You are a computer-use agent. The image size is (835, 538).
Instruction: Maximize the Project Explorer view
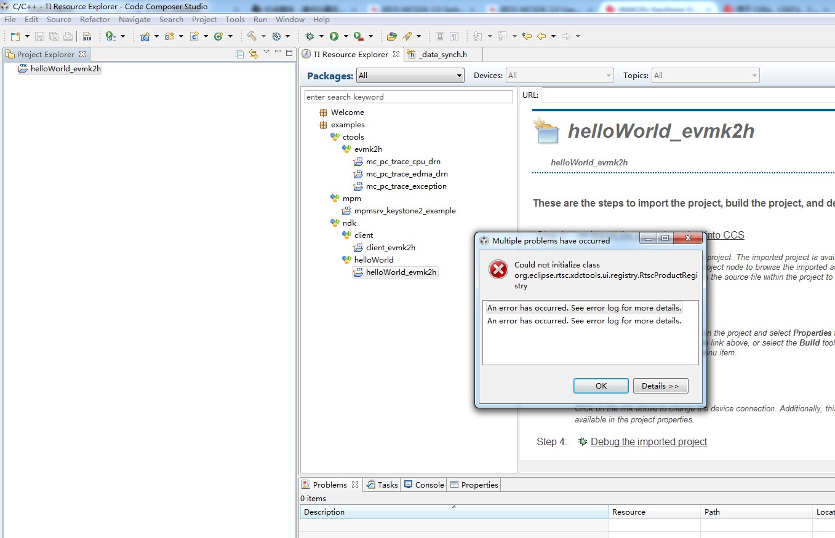coord(289,53)
